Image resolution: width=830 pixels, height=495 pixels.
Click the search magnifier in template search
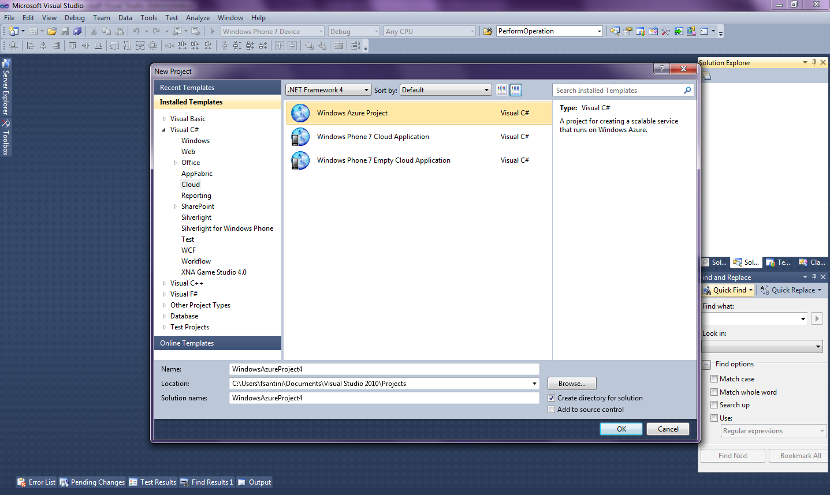click(x=687, y=90)
